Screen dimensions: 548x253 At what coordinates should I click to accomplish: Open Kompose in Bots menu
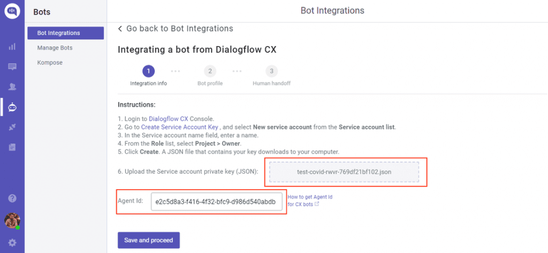tap(50, 63)
